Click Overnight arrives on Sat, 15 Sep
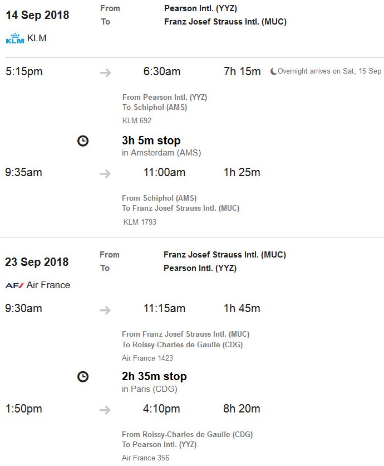The image size is (384, 466). point(329,71)
